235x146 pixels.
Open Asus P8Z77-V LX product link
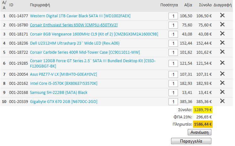tap(63, 74)
